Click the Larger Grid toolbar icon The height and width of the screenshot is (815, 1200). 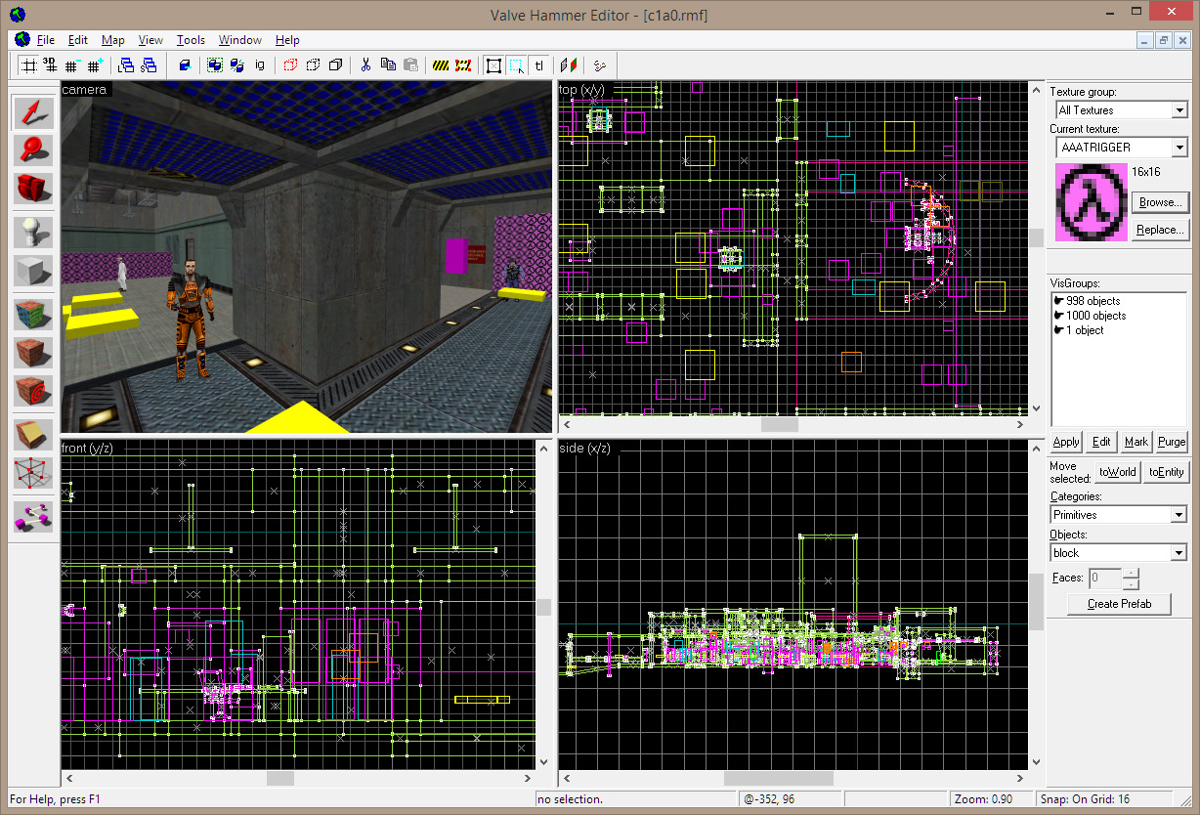pos(95,65)
